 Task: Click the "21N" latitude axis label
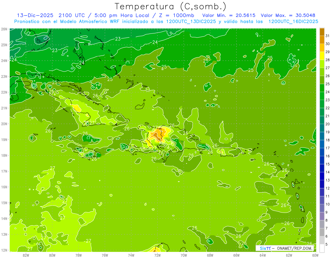tap(4, 108)
